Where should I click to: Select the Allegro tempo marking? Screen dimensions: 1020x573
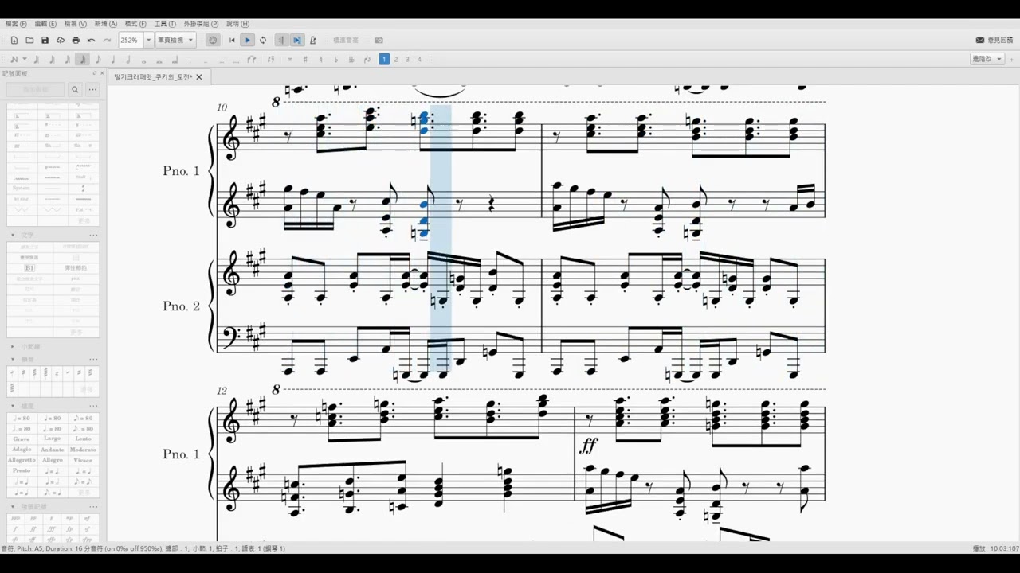point(53,460)
